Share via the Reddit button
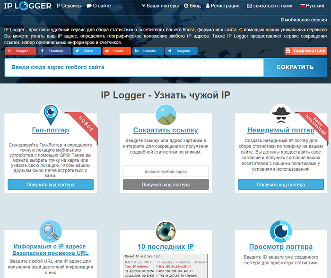This screenshot has height=278, width=331. (117, 51)
